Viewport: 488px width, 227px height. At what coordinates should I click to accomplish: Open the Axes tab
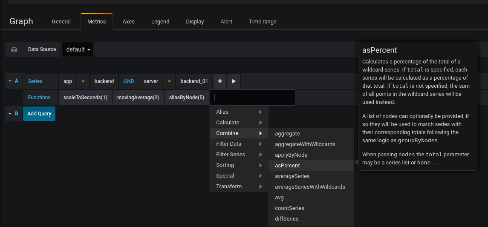129,22
